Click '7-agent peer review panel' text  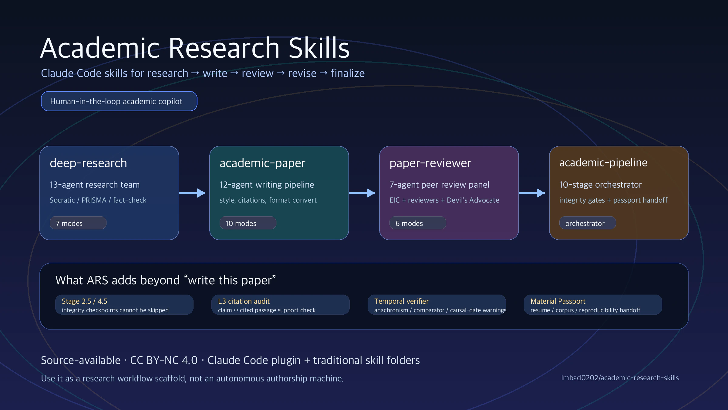click(439, 185)
